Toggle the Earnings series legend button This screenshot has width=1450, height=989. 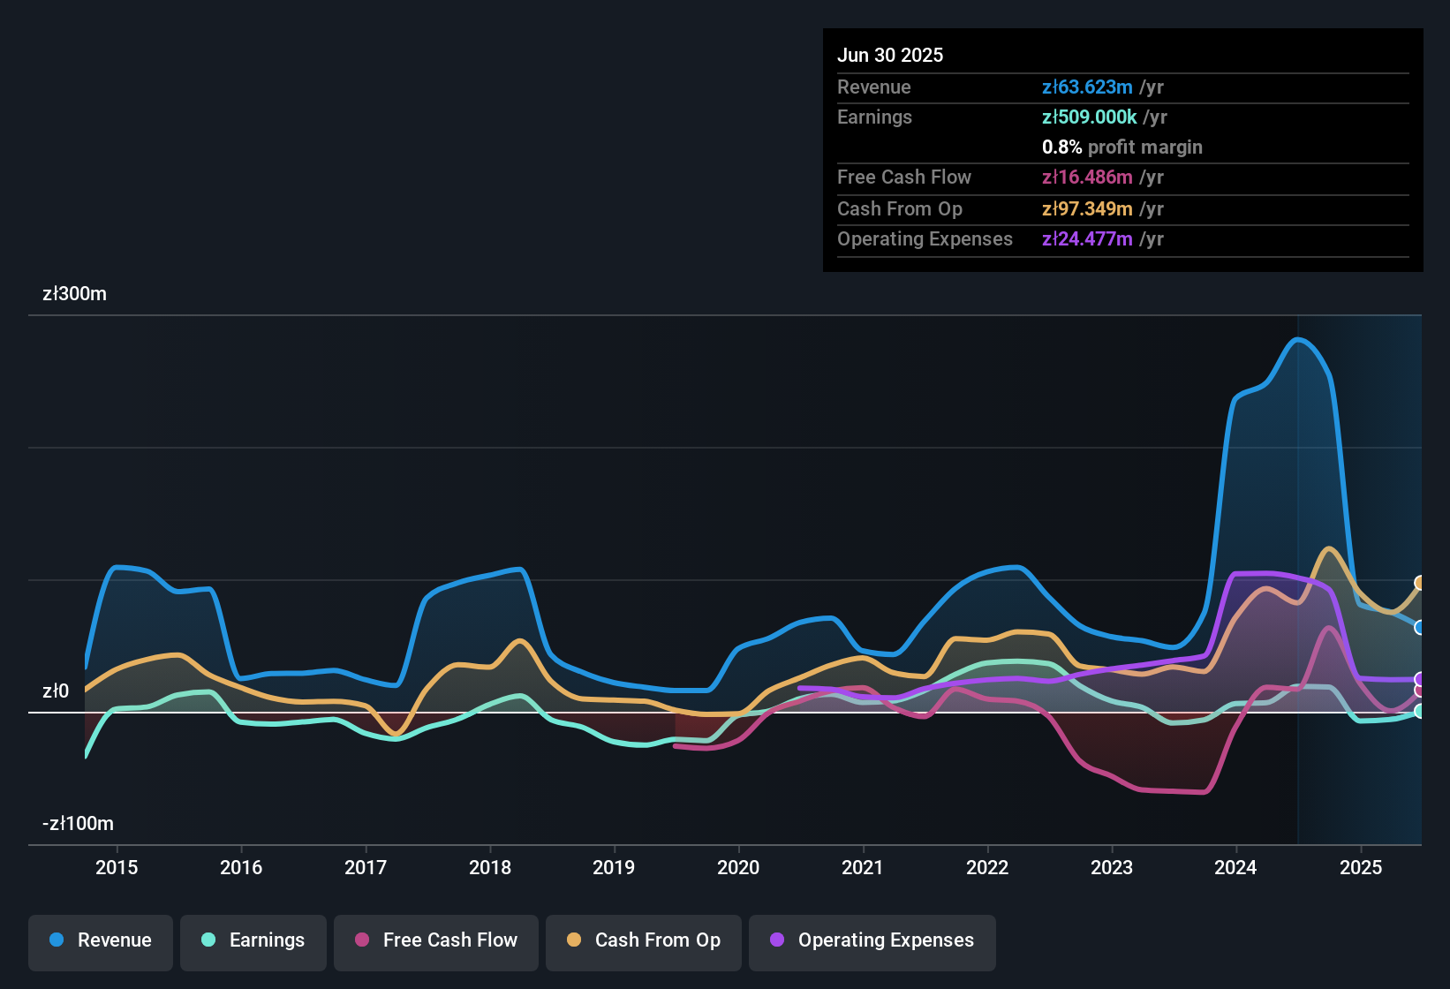pos(253,940)
